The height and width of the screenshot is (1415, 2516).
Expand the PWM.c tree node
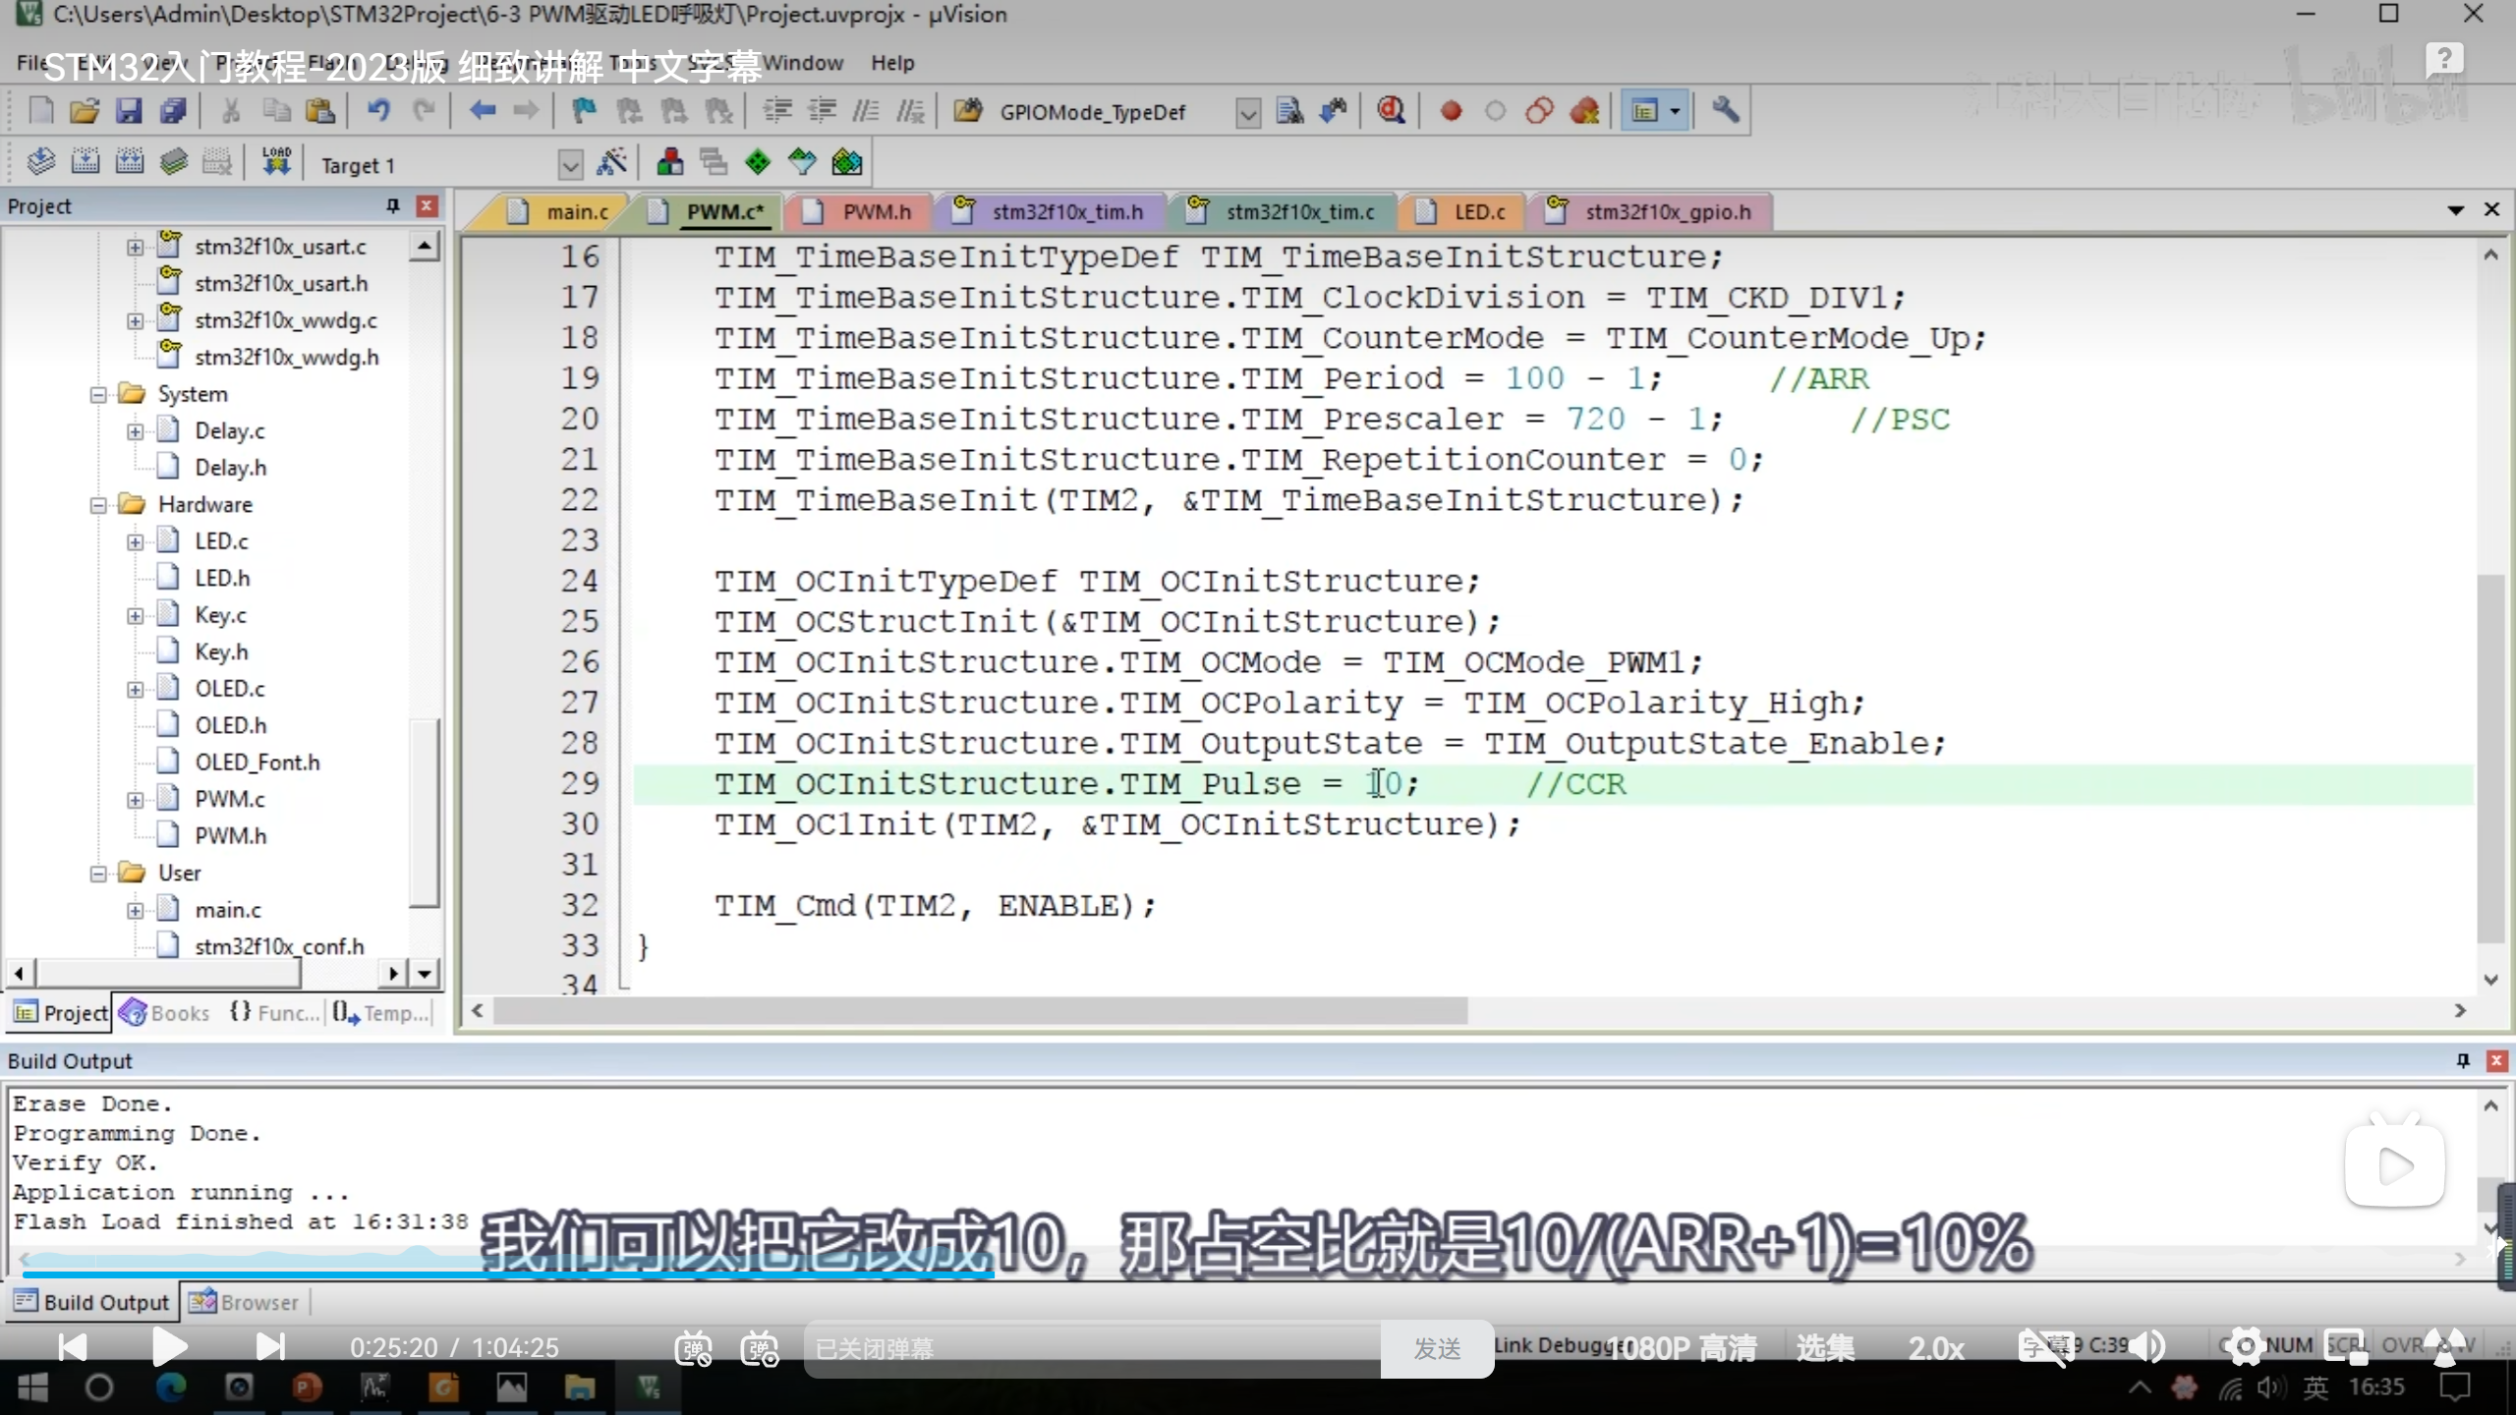pyautogui.click(x=136, y=800)
